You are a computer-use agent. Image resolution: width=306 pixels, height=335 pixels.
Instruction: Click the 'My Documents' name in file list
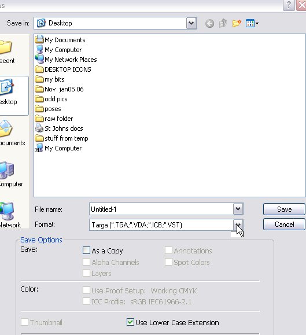[65, 40]
